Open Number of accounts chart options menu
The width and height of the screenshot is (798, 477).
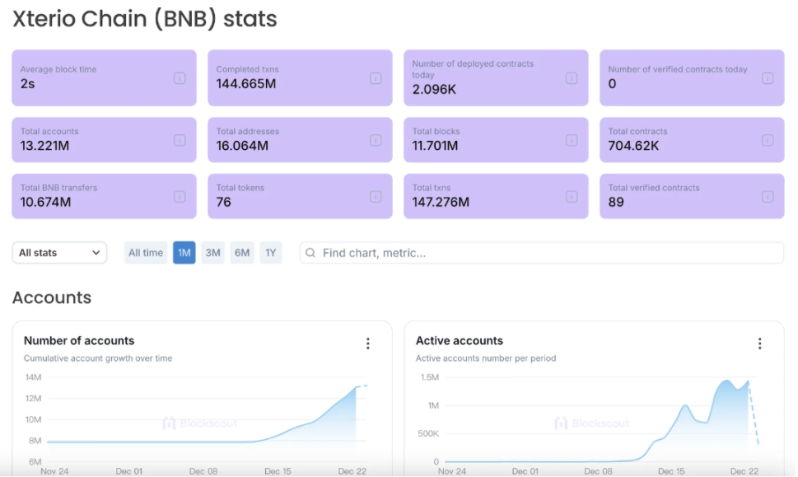(x=368, y=344)
